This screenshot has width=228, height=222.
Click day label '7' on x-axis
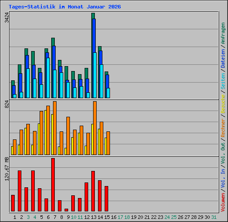pyautogui.click(x=55, y=217)
